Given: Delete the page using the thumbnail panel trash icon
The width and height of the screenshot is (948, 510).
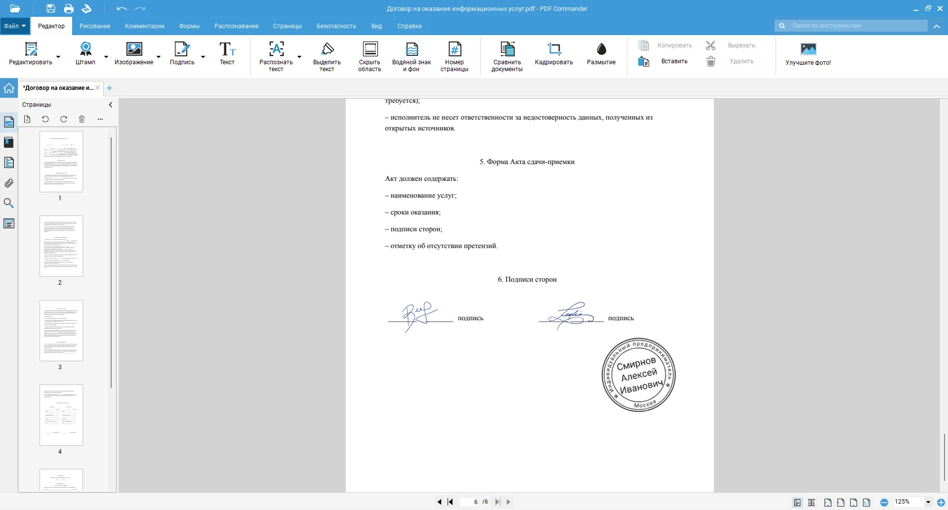Looking at the screenshot, I should click(82, 119).
